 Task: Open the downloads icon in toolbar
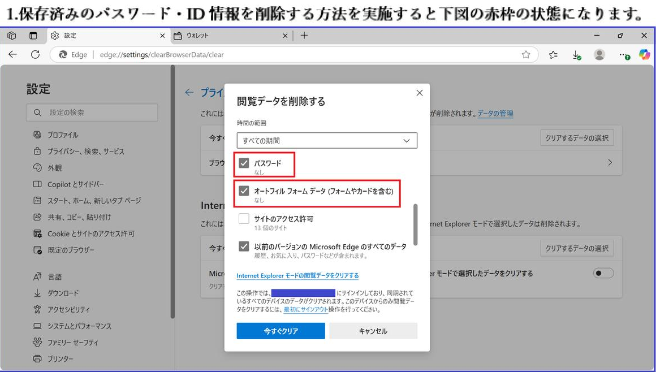coord(576,55)
